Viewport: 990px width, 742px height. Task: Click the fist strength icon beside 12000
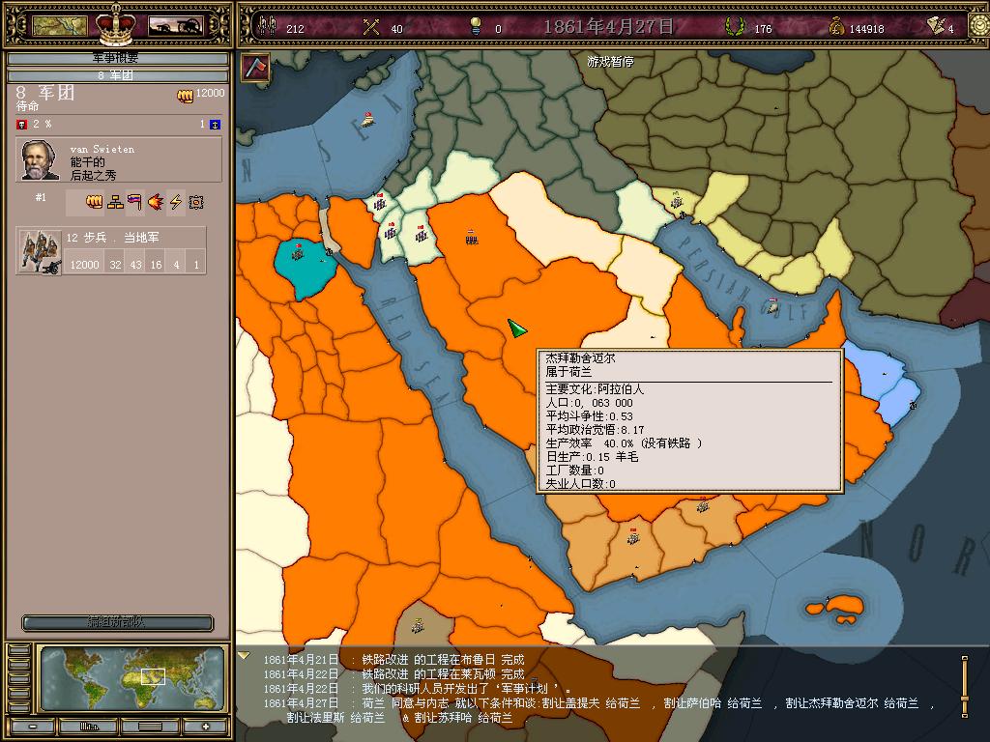tap(185, 96)
